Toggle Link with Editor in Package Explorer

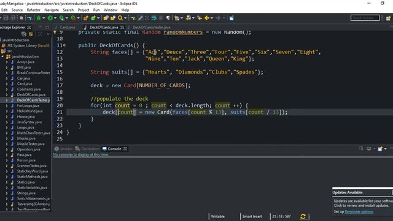[x=31, y=34]
